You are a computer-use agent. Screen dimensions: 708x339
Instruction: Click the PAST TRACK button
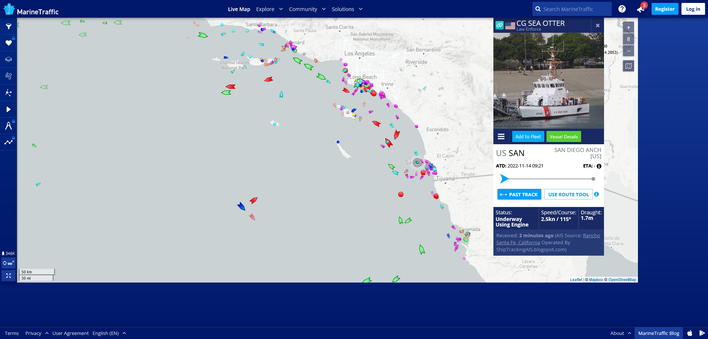point(519,194)
